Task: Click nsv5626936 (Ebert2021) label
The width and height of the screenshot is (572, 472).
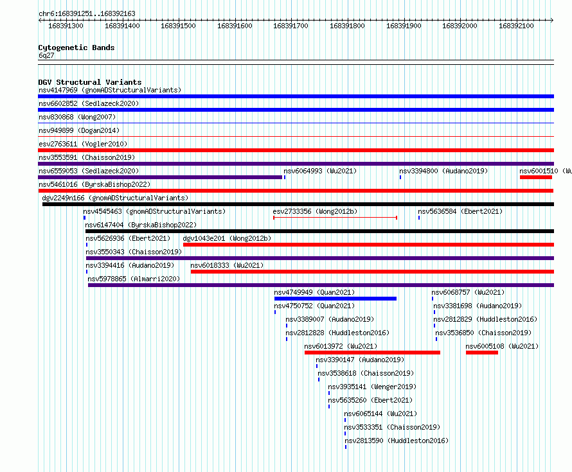Action: pos(128,238)
